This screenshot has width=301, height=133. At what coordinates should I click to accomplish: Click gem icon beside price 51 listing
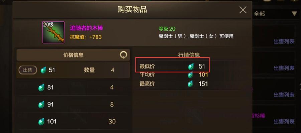[x=43, y=70]
